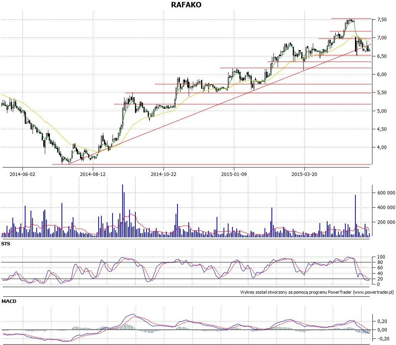This screenshot has height=345, width=396.
Task: Select the 2014-08-12 date label
Action: tap(93, 174)
